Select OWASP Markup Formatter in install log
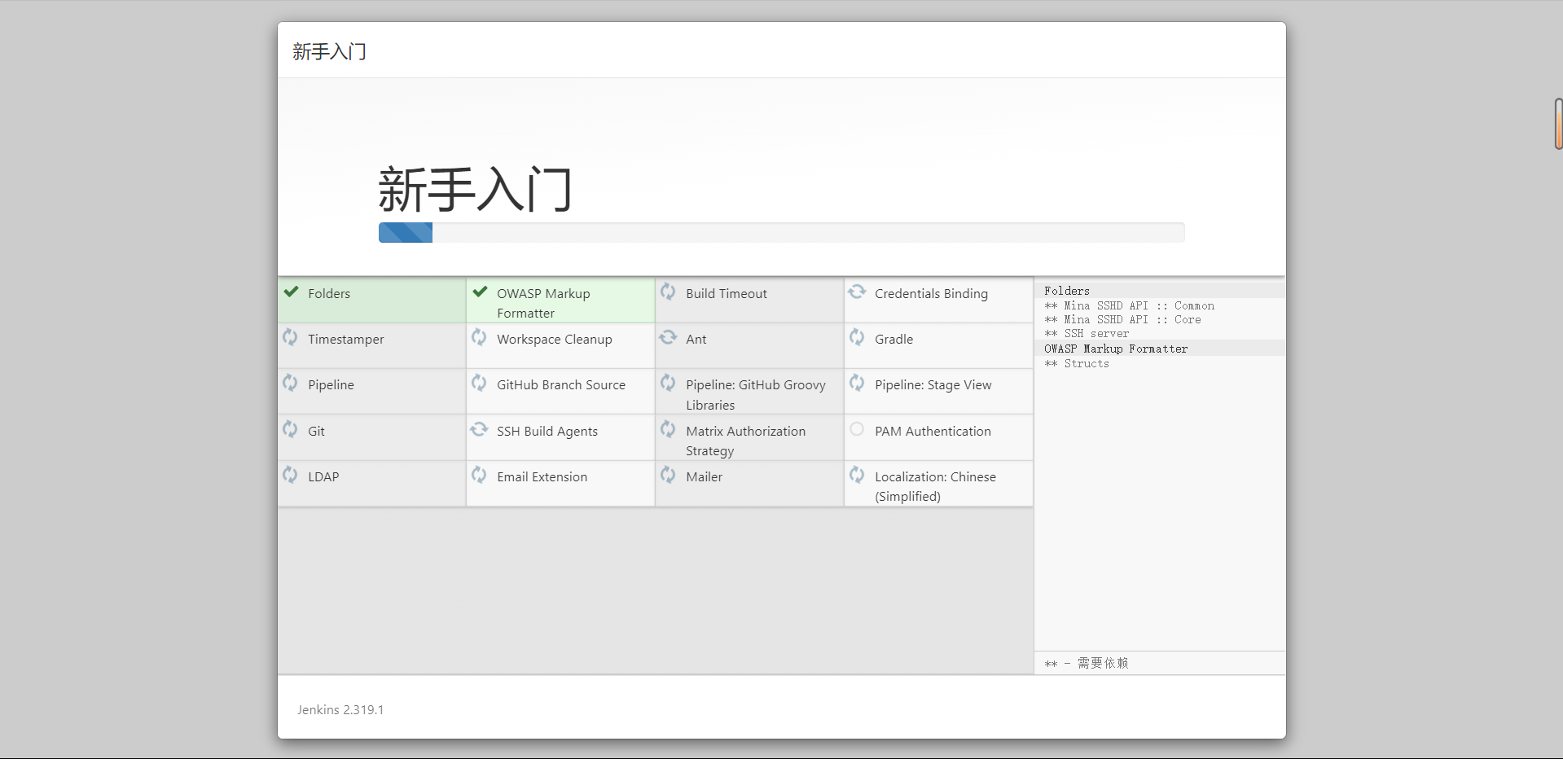This screenshot has height=759, width=1563. click(x=1115, y=349)
